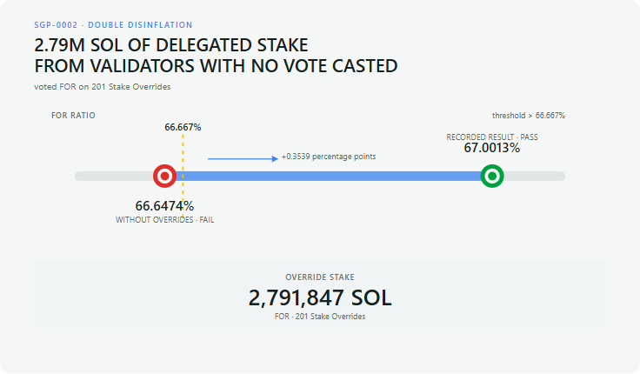Click the gray left end of the ratio bar
This screenshot has height=374, width=640.
[114, 176]
